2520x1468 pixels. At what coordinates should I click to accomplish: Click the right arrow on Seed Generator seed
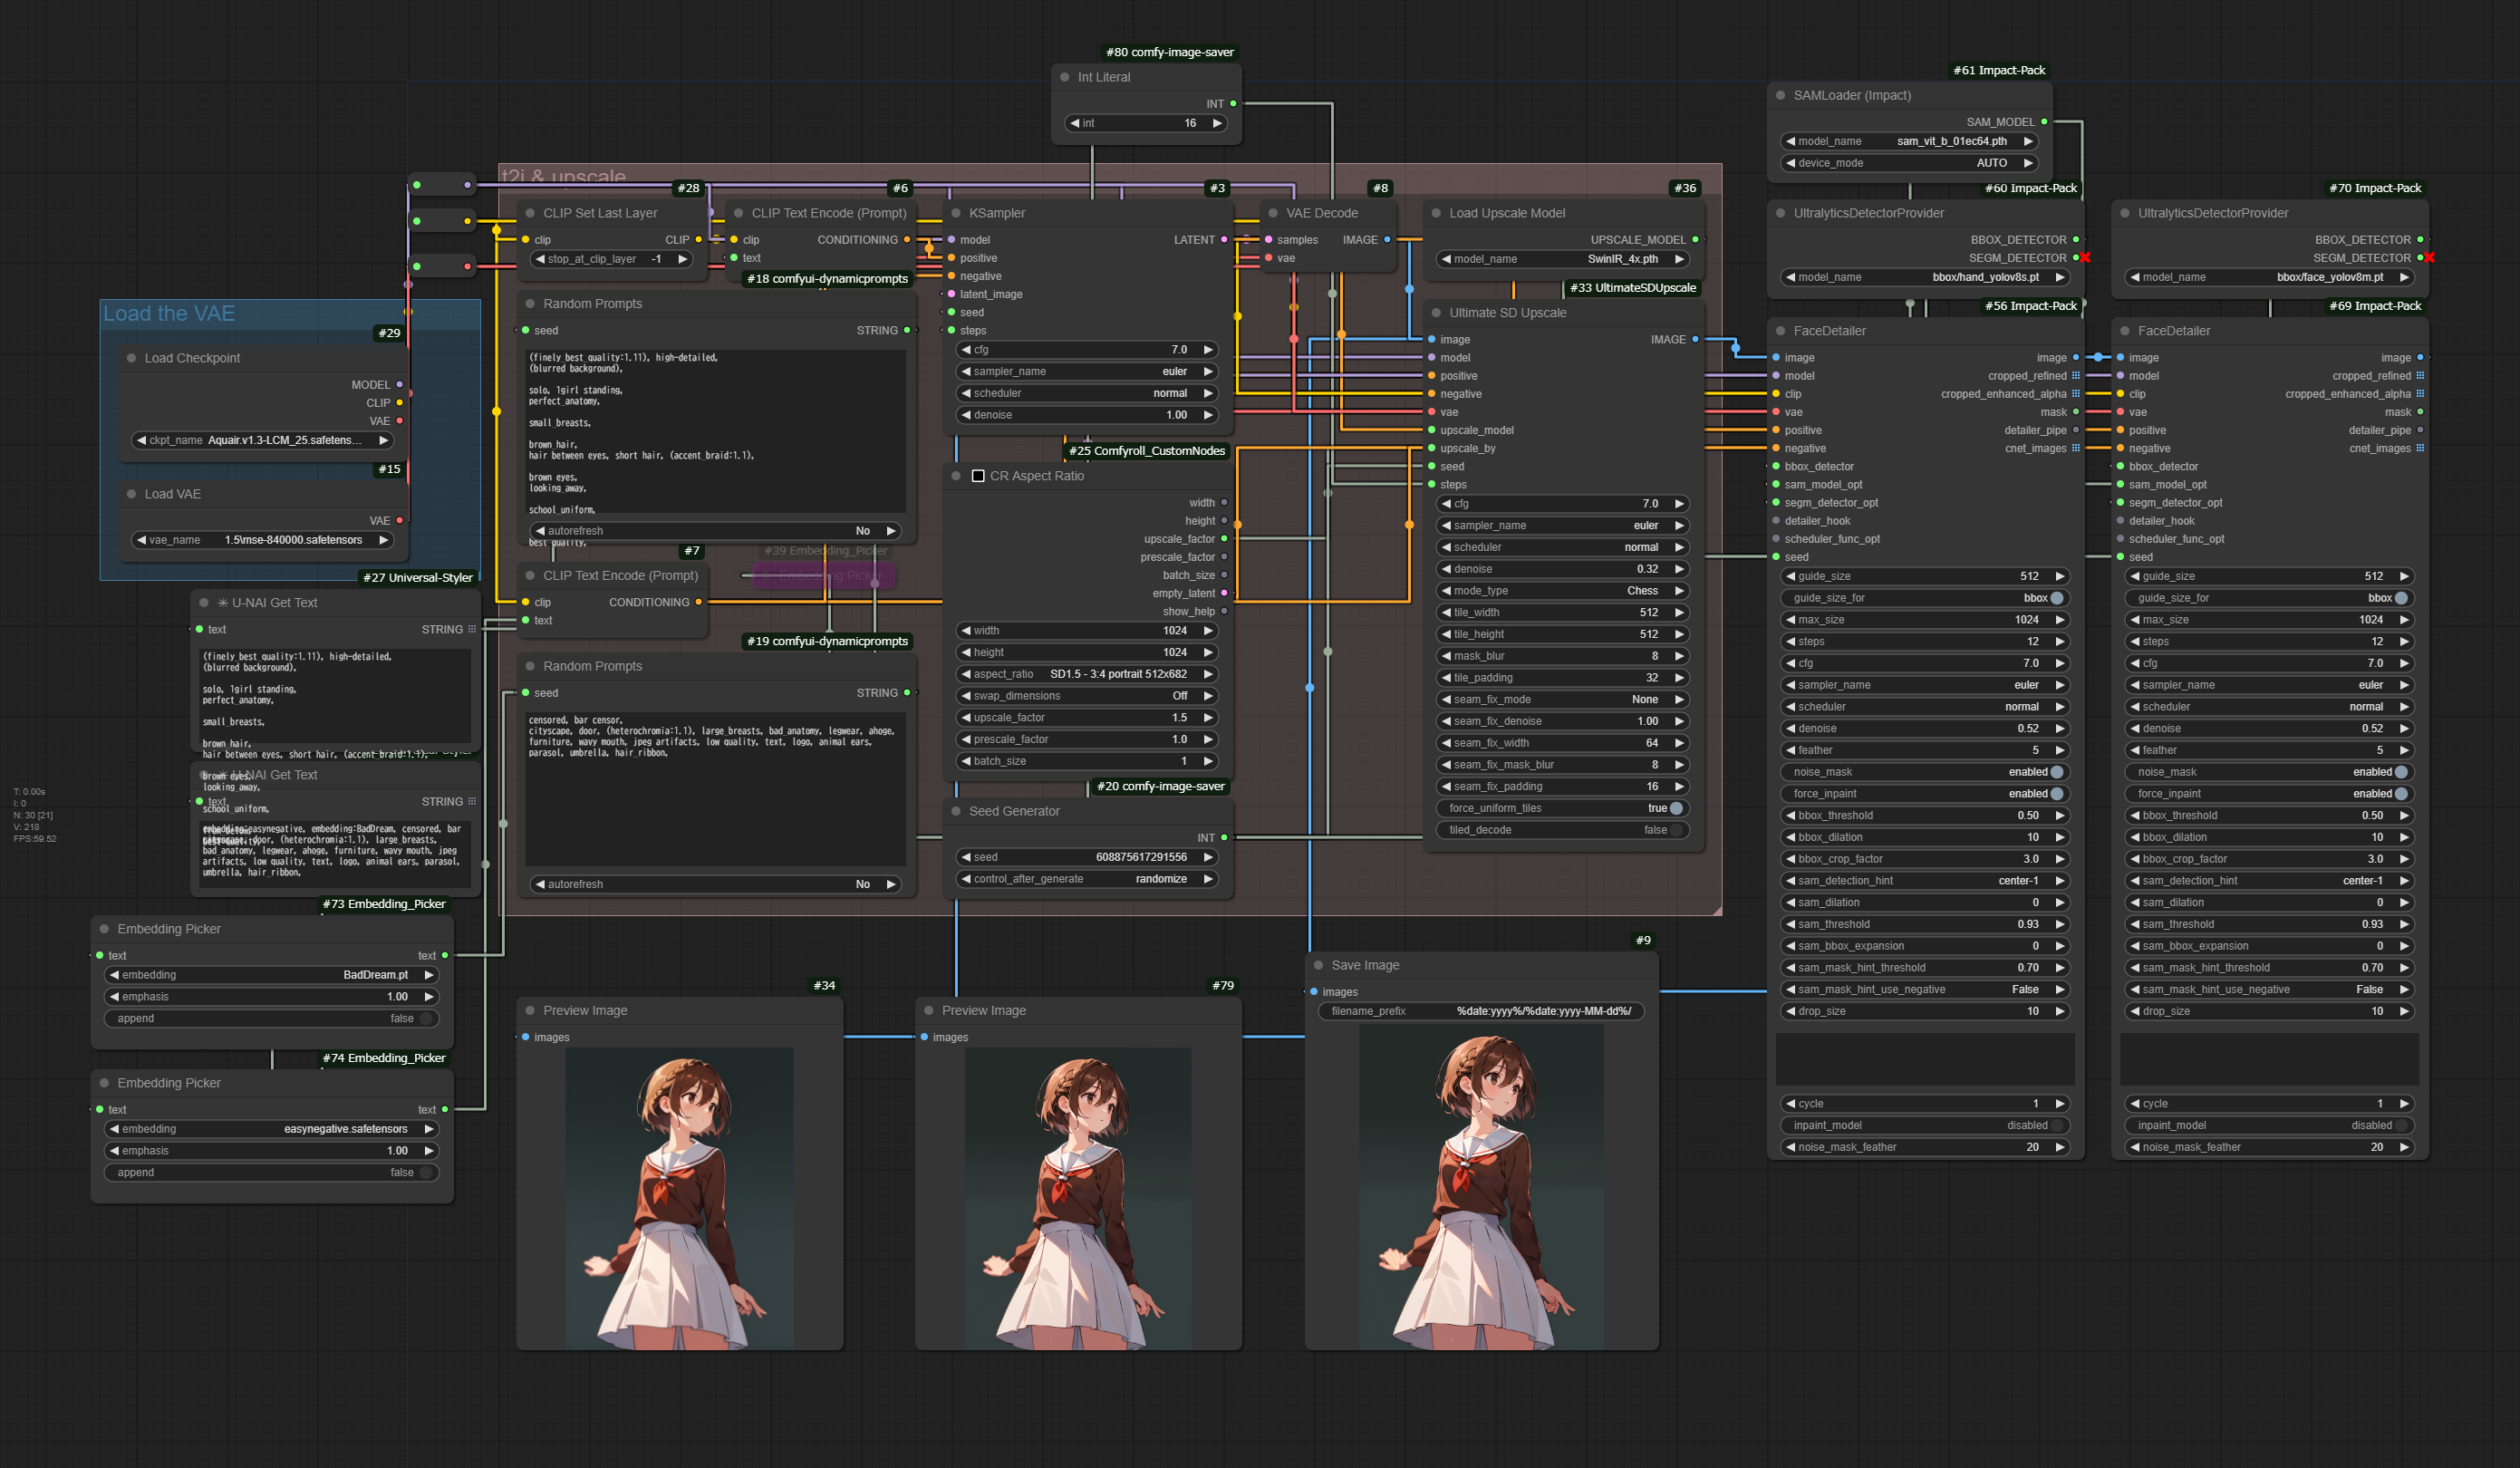(1208, 857)
